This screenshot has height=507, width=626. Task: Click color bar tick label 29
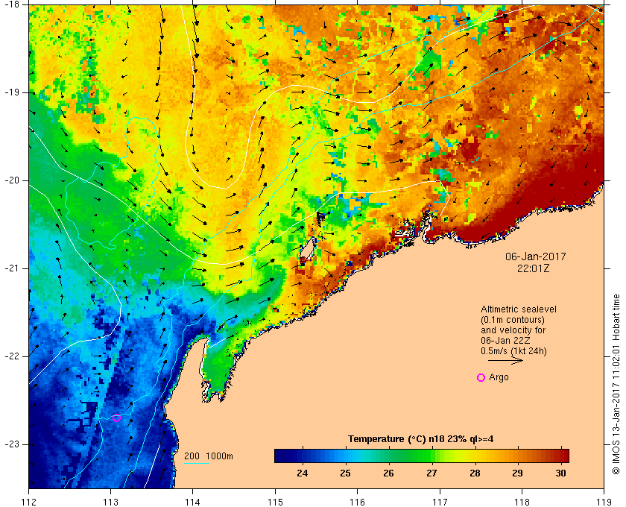coord(518,473)
